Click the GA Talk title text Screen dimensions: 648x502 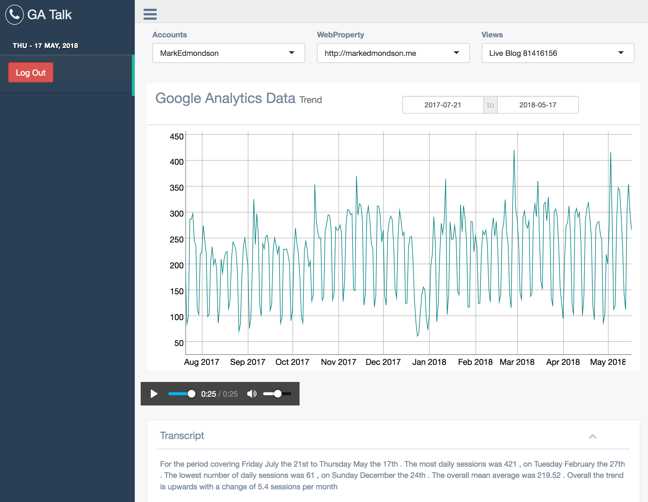click(49, 14)
